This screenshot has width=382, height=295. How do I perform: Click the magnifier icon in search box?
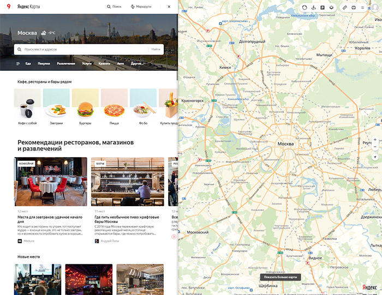point(19,50)
